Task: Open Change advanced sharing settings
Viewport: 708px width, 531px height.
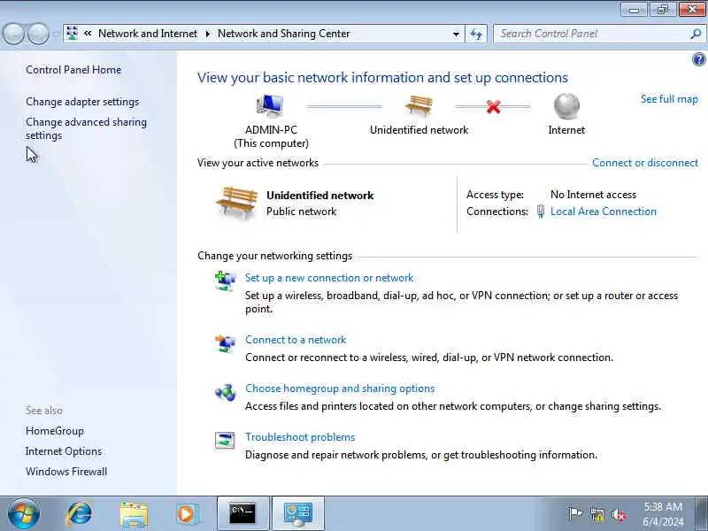Action: coord(86,128)
